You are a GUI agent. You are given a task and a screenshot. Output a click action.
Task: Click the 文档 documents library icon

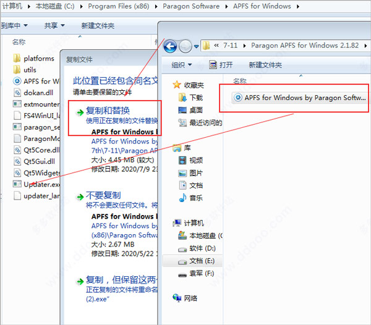tap(182, 185)
